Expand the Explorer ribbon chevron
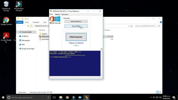The width and height of the screenshot is (178, 100). 158,22
